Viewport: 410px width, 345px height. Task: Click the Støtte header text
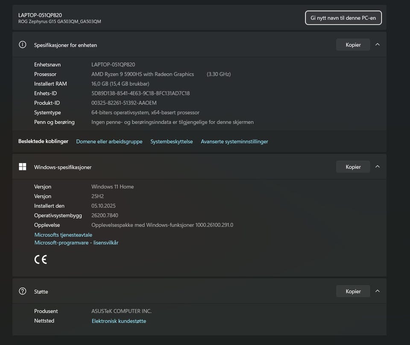(41, 291)
